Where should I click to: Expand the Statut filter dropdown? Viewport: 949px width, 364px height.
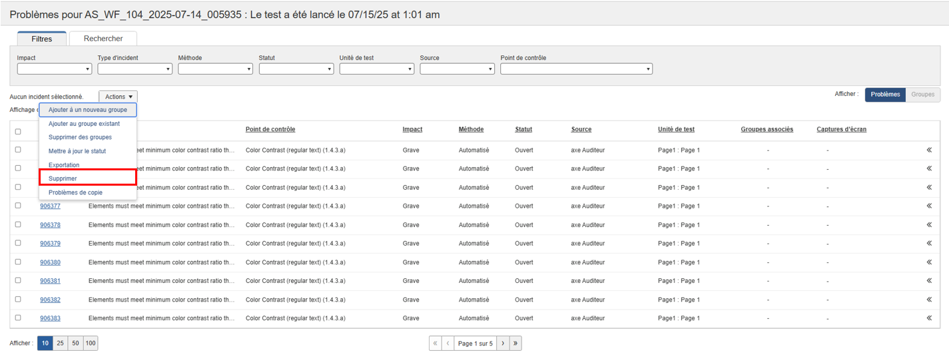pos(296,69)
